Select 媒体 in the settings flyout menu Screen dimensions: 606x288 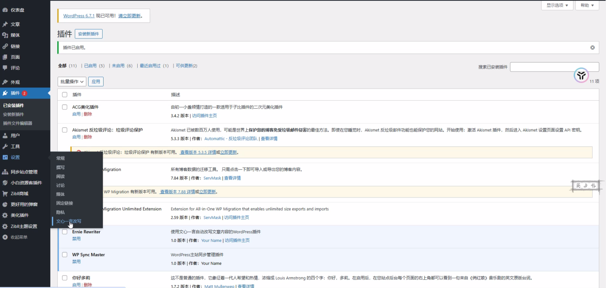[x=60, y=194]
